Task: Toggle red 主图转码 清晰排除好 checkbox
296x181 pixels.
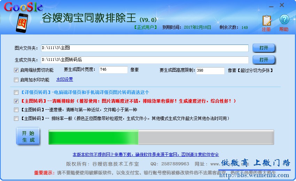Action: coord(16,101)
